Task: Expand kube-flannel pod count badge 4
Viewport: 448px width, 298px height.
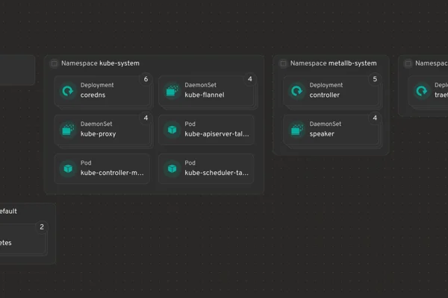Action: coord(250,79)
